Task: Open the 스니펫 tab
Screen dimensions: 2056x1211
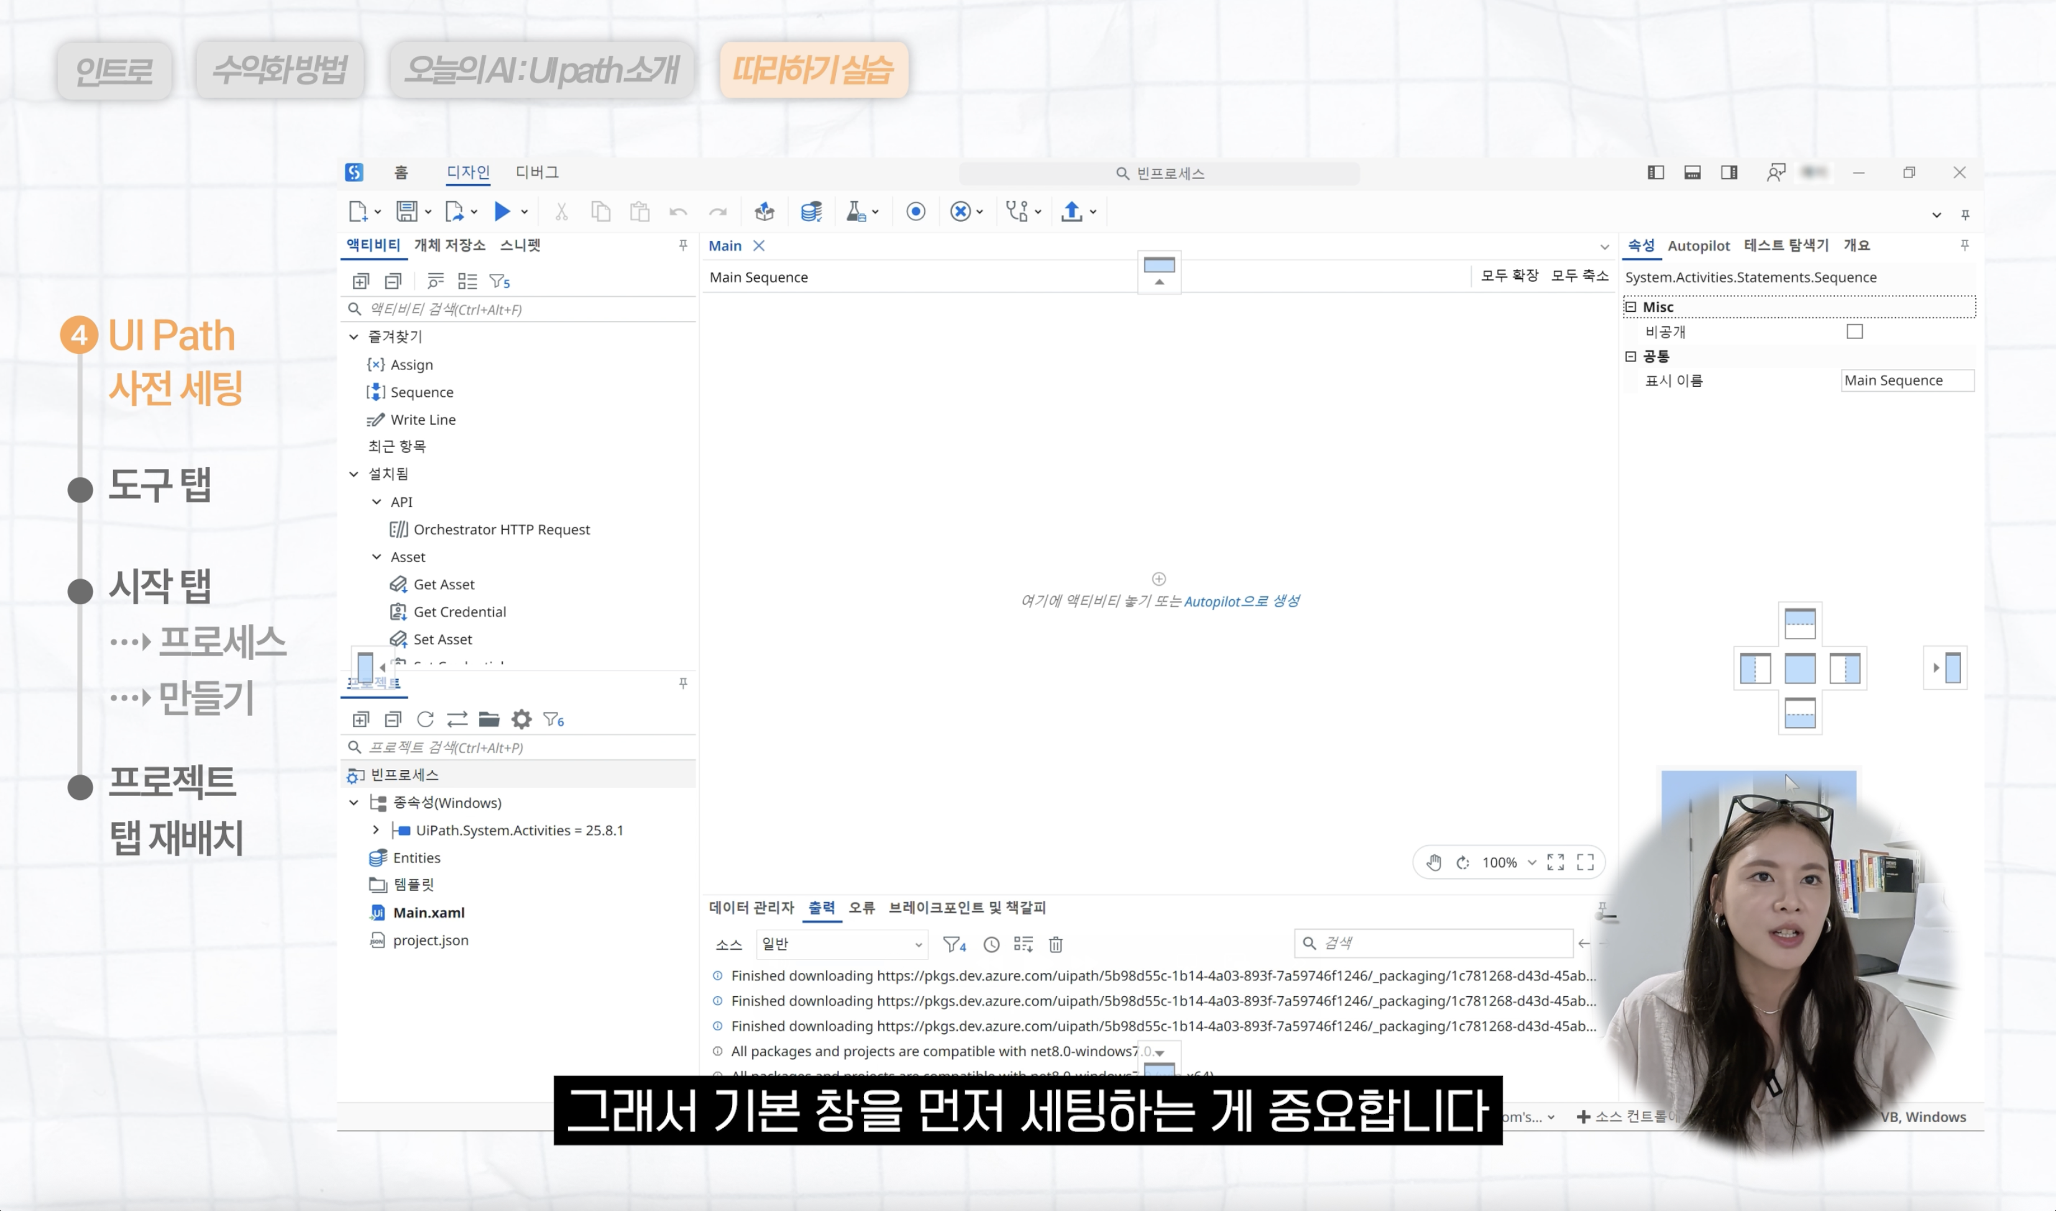Action: [x=520, y=245]
